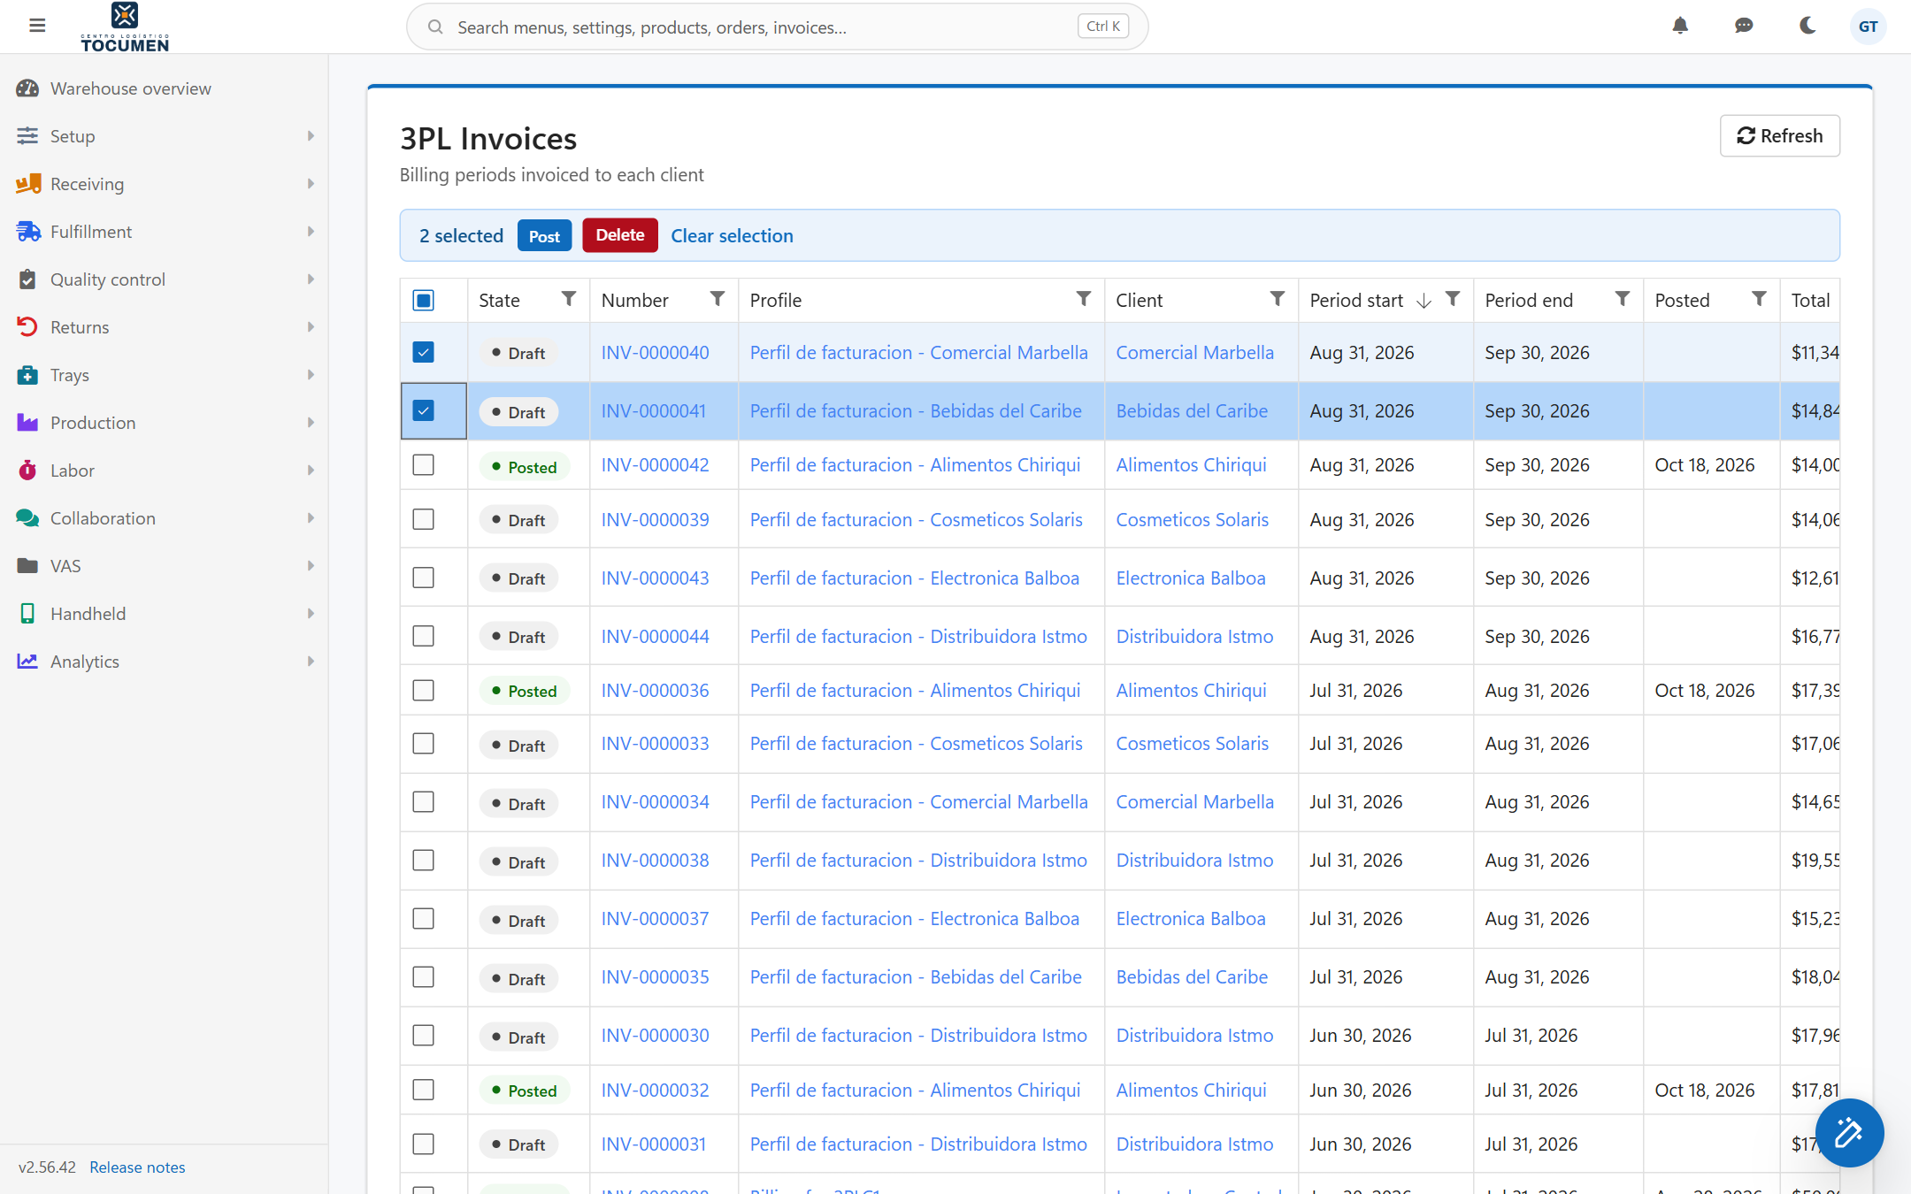
Task: Open Production in the sidebar
Action: [x=165, y=423]
